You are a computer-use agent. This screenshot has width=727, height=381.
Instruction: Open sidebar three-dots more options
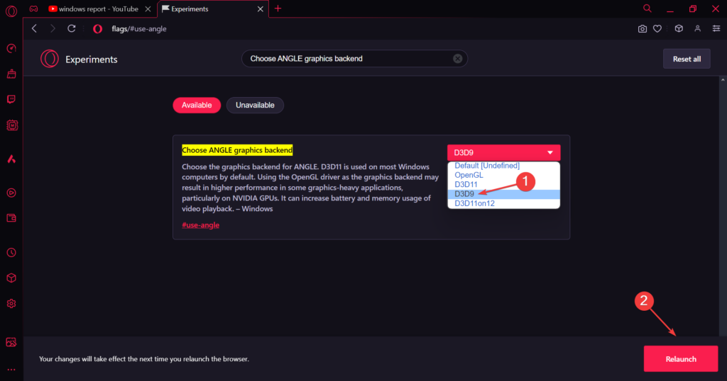[x=11, y=370]
